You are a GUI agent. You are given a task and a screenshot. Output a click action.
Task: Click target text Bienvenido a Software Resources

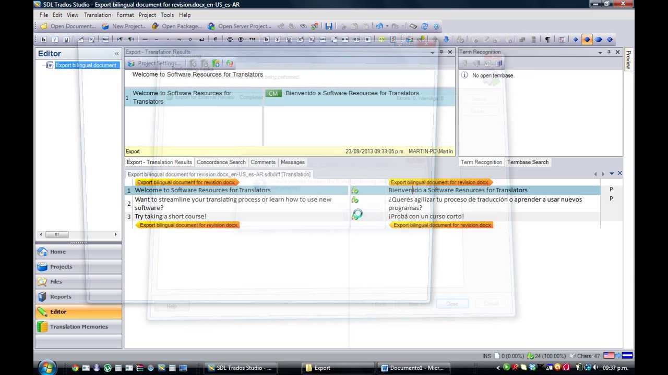(x=458, y=190)
